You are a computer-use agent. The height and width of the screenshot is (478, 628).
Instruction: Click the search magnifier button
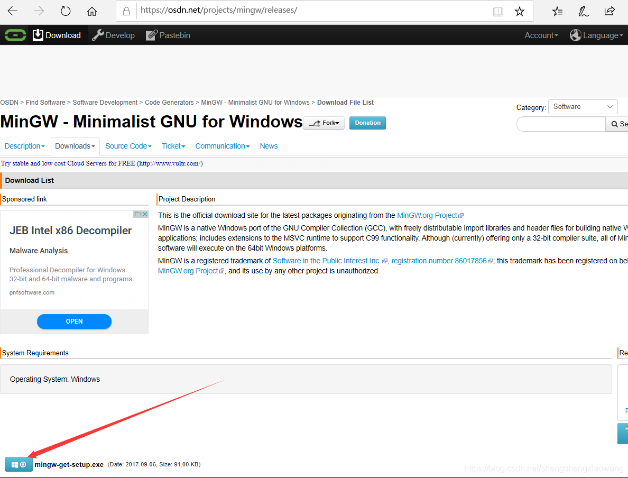[x=617, y=124]
